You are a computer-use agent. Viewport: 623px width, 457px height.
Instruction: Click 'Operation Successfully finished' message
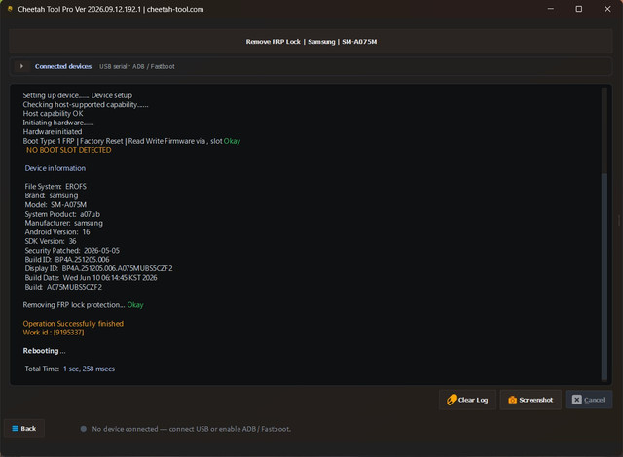73,324
